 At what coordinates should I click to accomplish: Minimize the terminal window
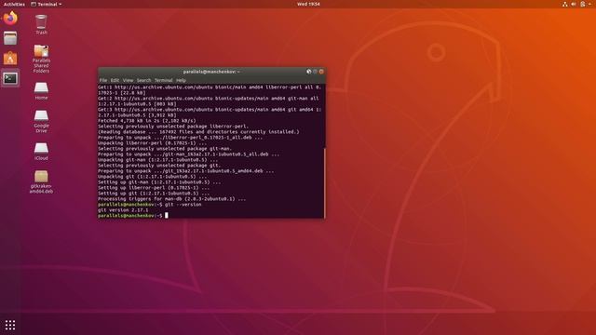click(308, 72)
